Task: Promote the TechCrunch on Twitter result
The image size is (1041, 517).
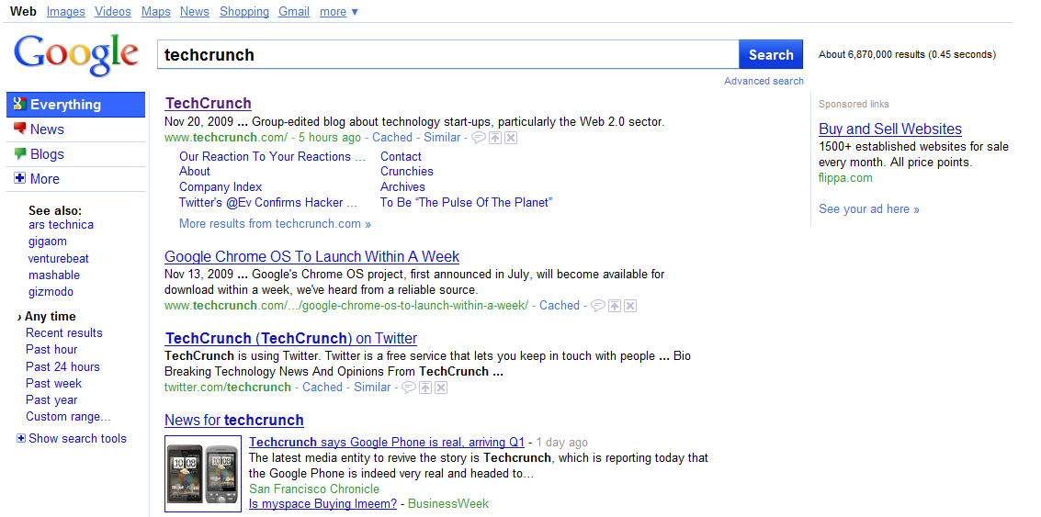Action: [425, 388]
